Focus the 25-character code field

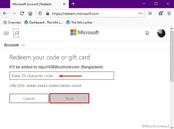coord(62,76)
